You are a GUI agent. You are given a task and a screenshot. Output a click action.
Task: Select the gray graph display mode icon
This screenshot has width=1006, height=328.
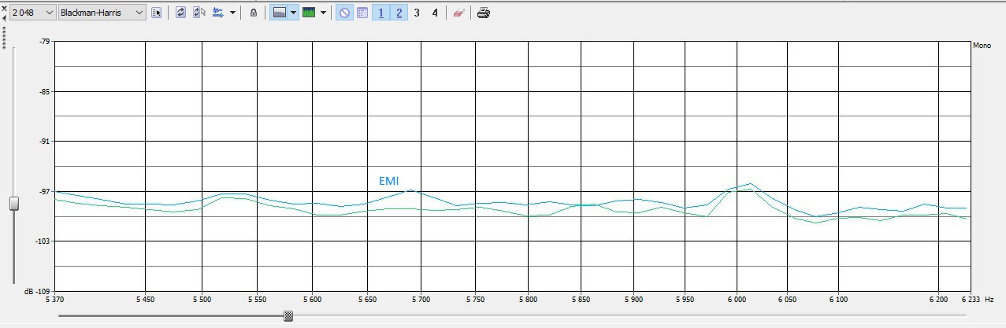[280, 13]
